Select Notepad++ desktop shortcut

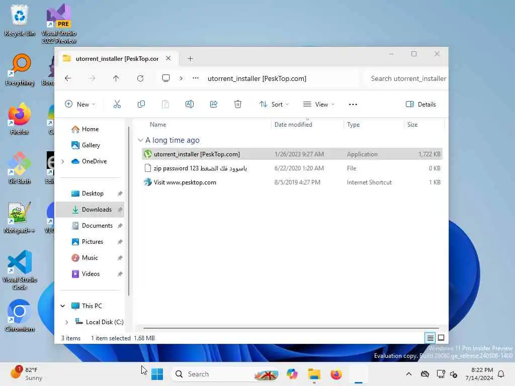tap(20, 217)
